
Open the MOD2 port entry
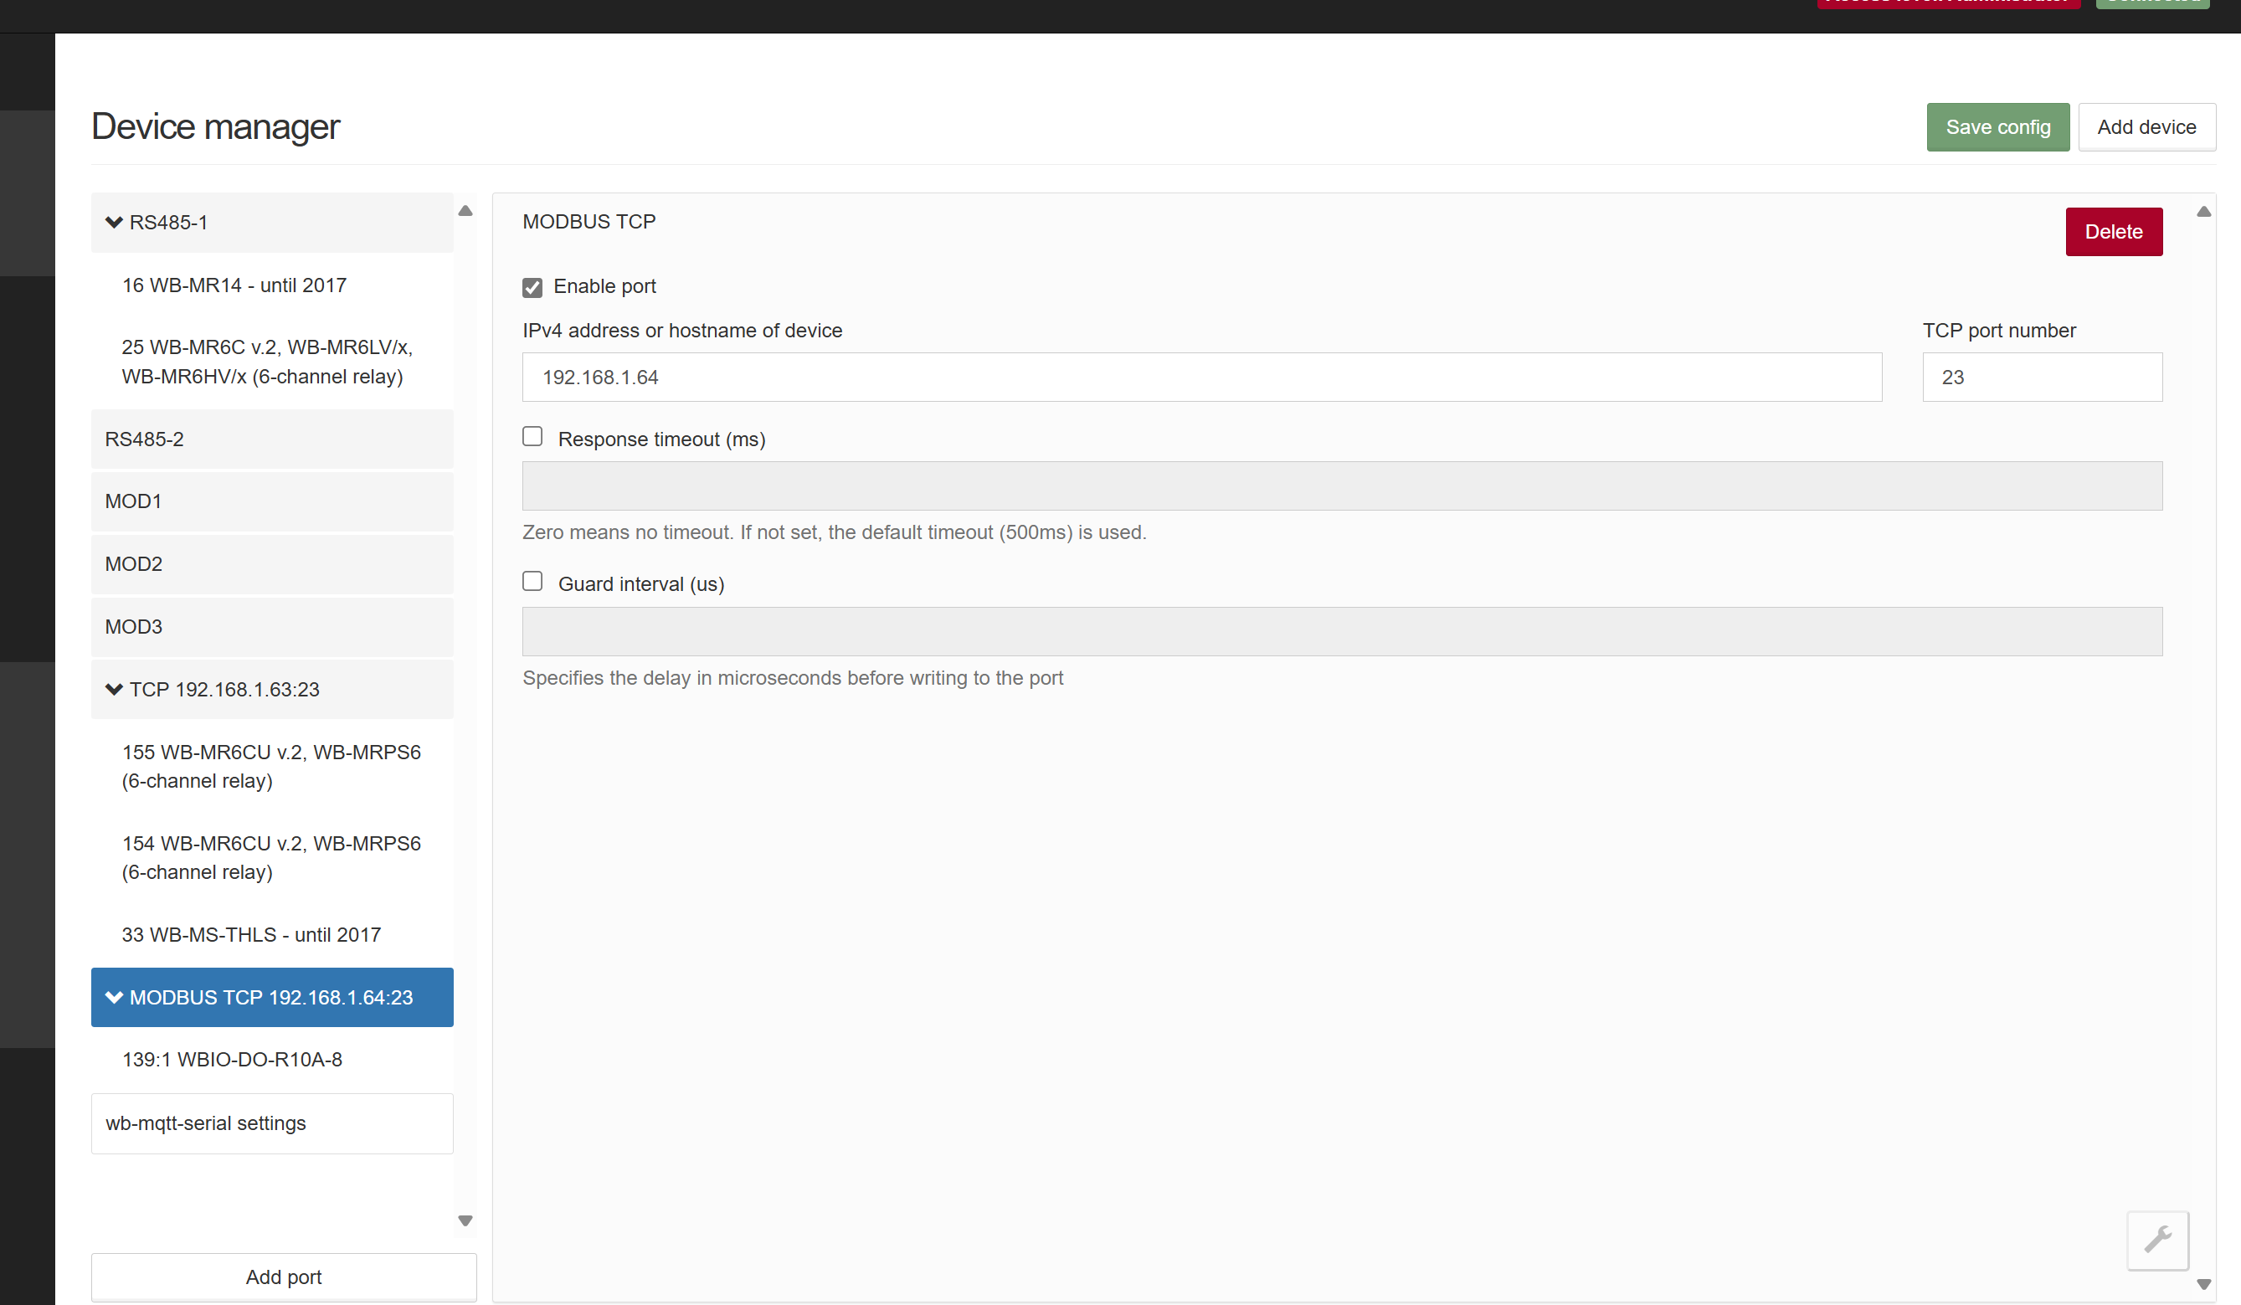[x=271, y=563]
